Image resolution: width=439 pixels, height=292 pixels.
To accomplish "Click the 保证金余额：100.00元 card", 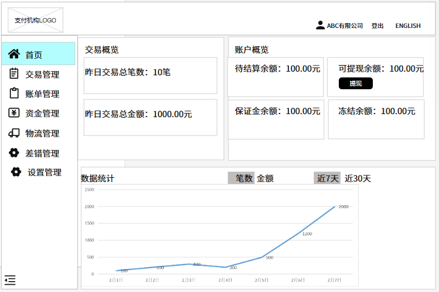I will 276,120.
